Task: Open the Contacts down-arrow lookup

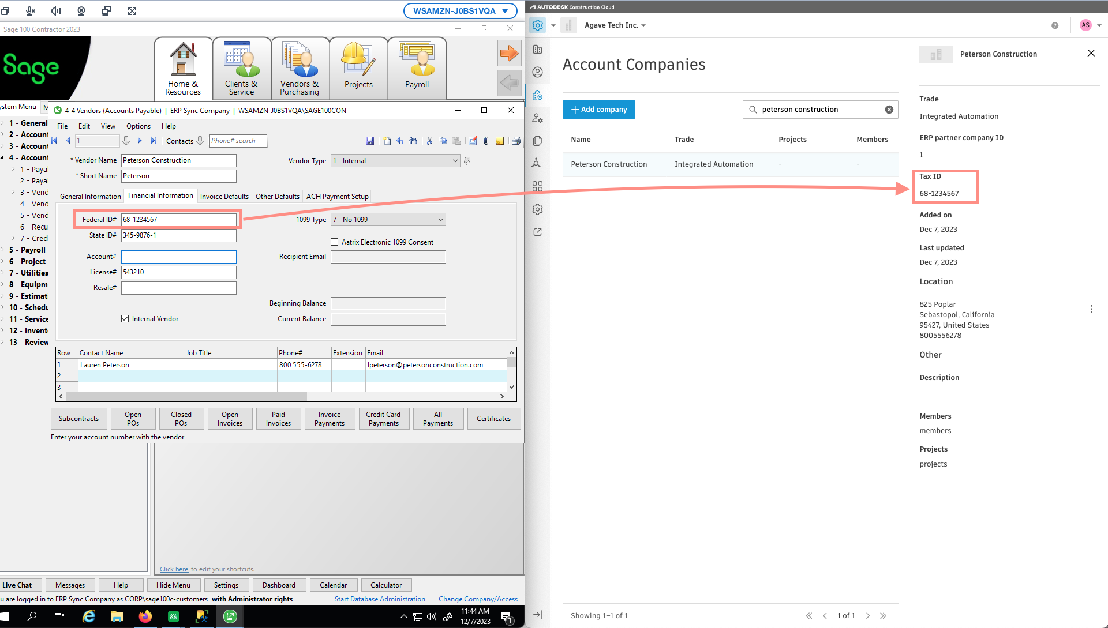Action: tap(200, 141)
